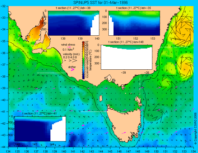Click the 12 value on the colorbar
The height and width of the screenshot is (153, 198).
[x=87, y=77]
